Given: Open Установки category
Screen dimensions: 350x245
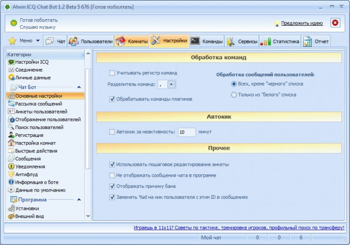Looking at the screenshot, I should pyautogui.click(x=27, y=209).
